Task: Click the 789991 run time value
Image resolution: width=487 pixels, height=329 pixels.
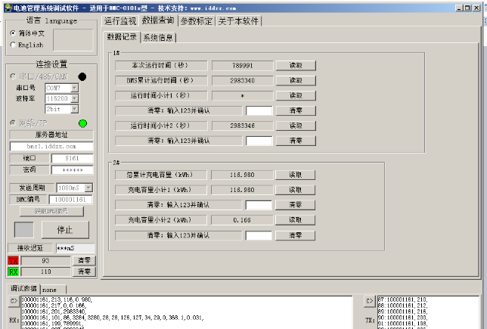Action: [242, 66]
